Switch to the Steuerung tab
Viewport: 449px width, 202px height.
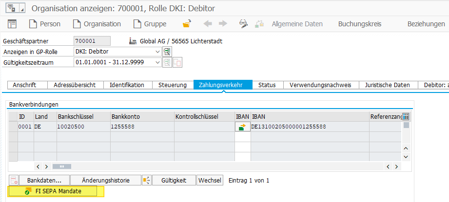tap(173, 85)
